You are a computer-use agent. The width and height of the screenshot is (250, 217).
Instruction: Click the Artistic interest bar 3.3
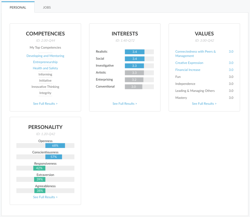134,73
